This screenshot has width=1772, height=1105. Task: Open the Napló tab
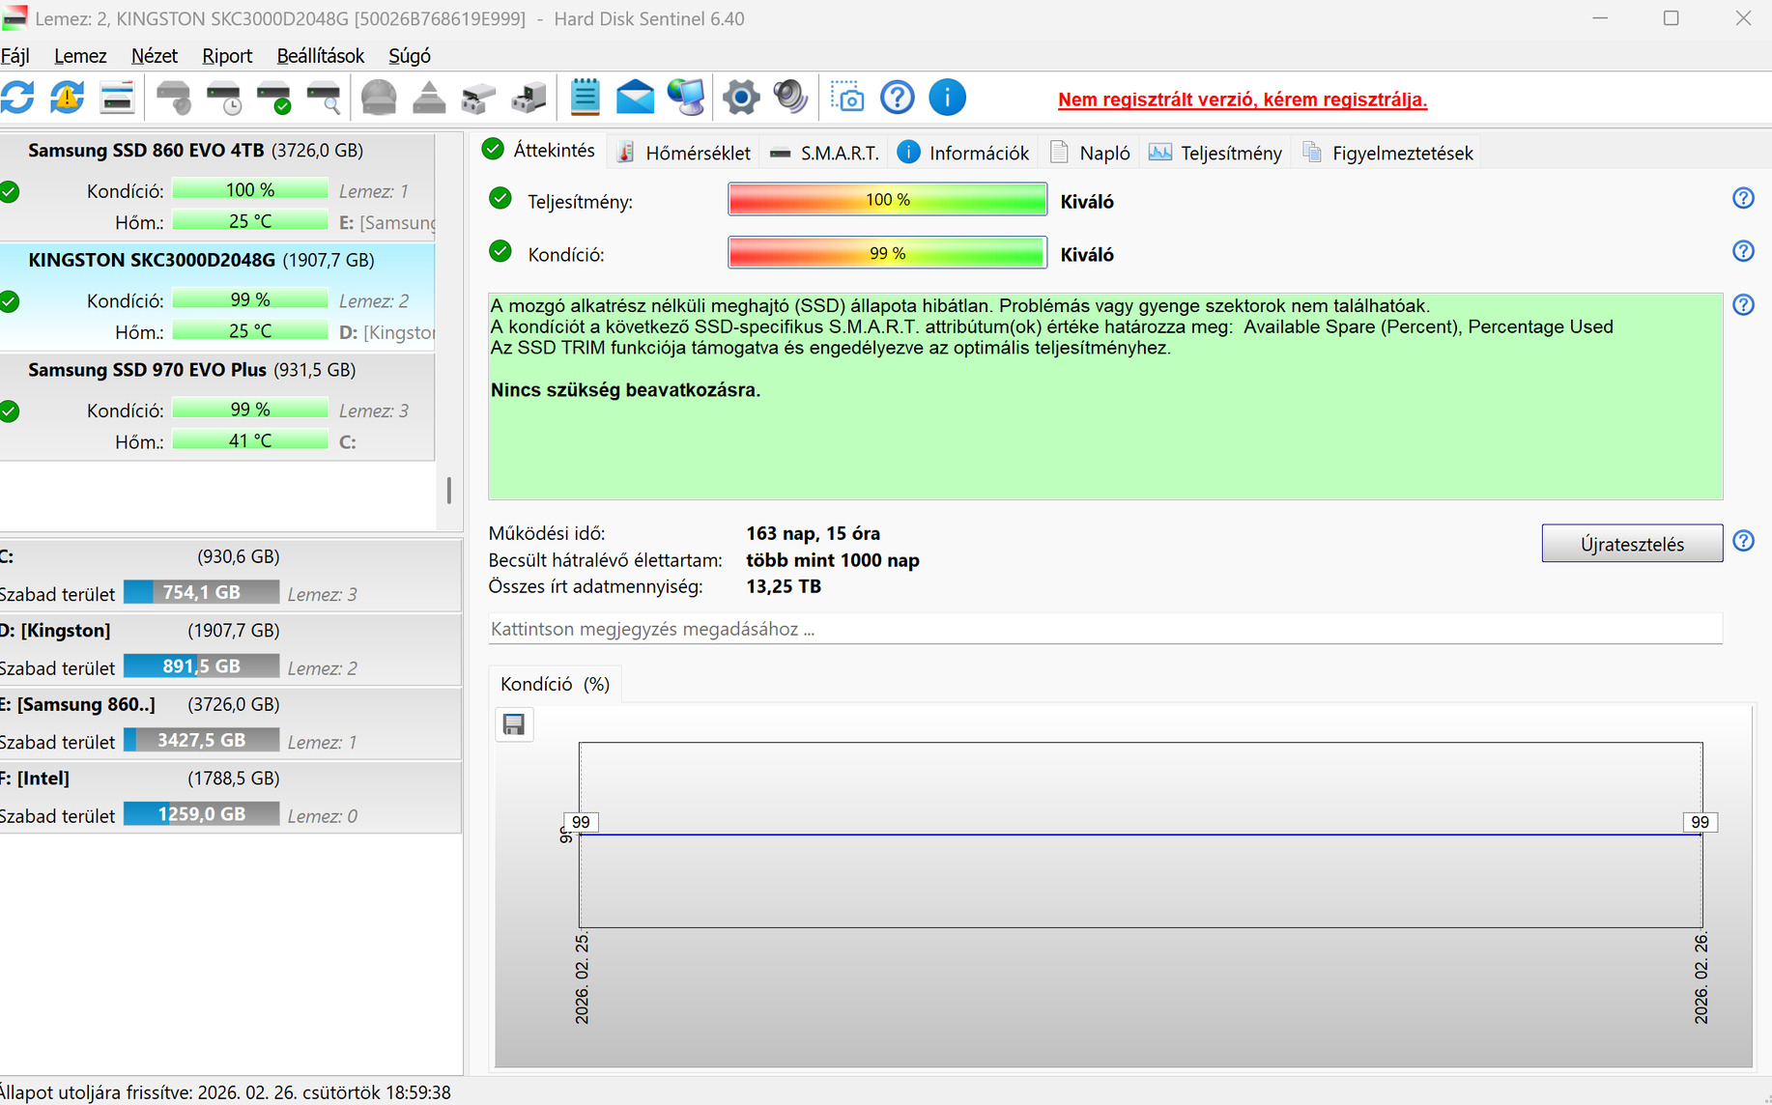click(x=1090, y=153)
